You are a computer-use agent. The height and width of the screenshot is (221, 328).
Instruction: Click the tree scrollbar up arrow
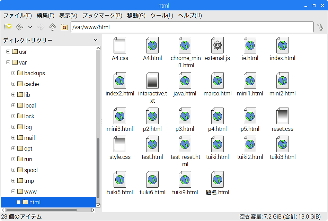(x=98, y=48)
